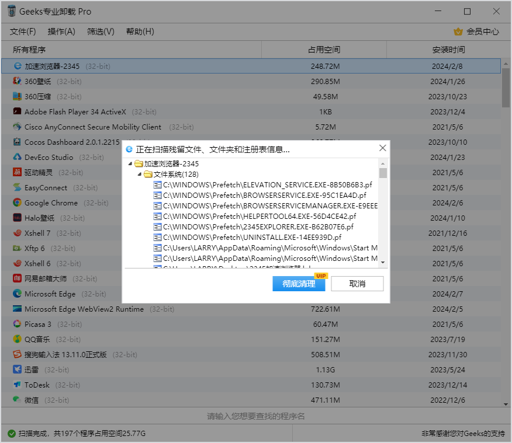The image size is (512, 443).
Task: Click the Xshell 7 icon
Action: click(17, 233)
